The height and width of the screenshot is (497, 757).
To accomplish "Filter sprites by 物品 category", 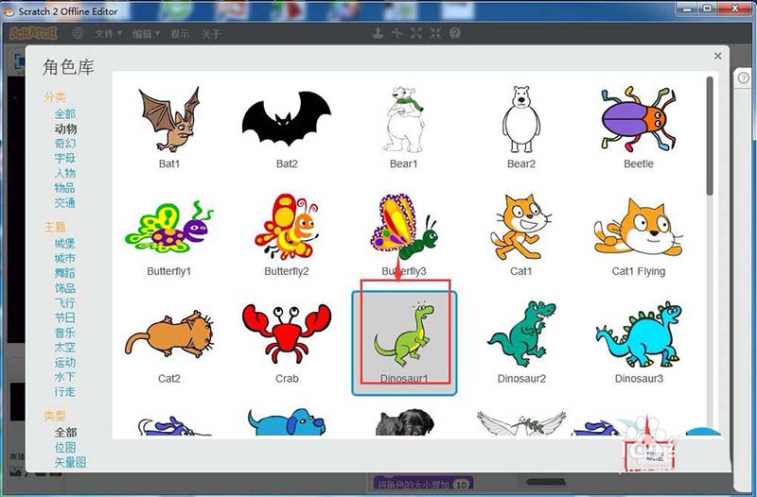I will point(64,187).
